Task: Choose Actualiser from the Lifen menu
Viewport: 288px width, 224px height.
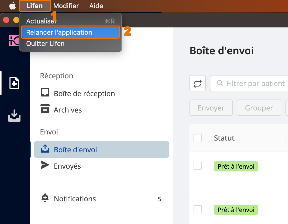Action: tap(71, 21)
